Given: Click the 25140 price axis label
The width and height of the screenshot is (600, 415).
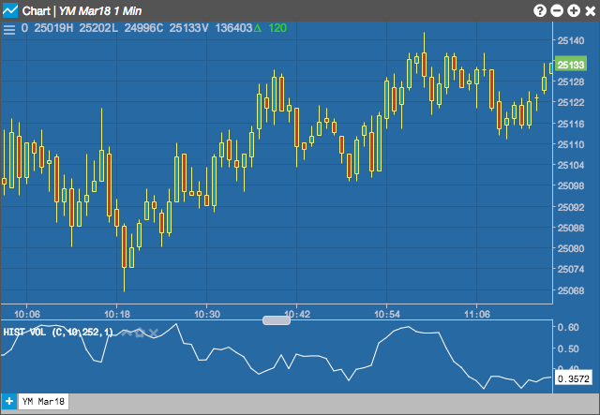Looking at the screenshot, I should click(571, 40).
